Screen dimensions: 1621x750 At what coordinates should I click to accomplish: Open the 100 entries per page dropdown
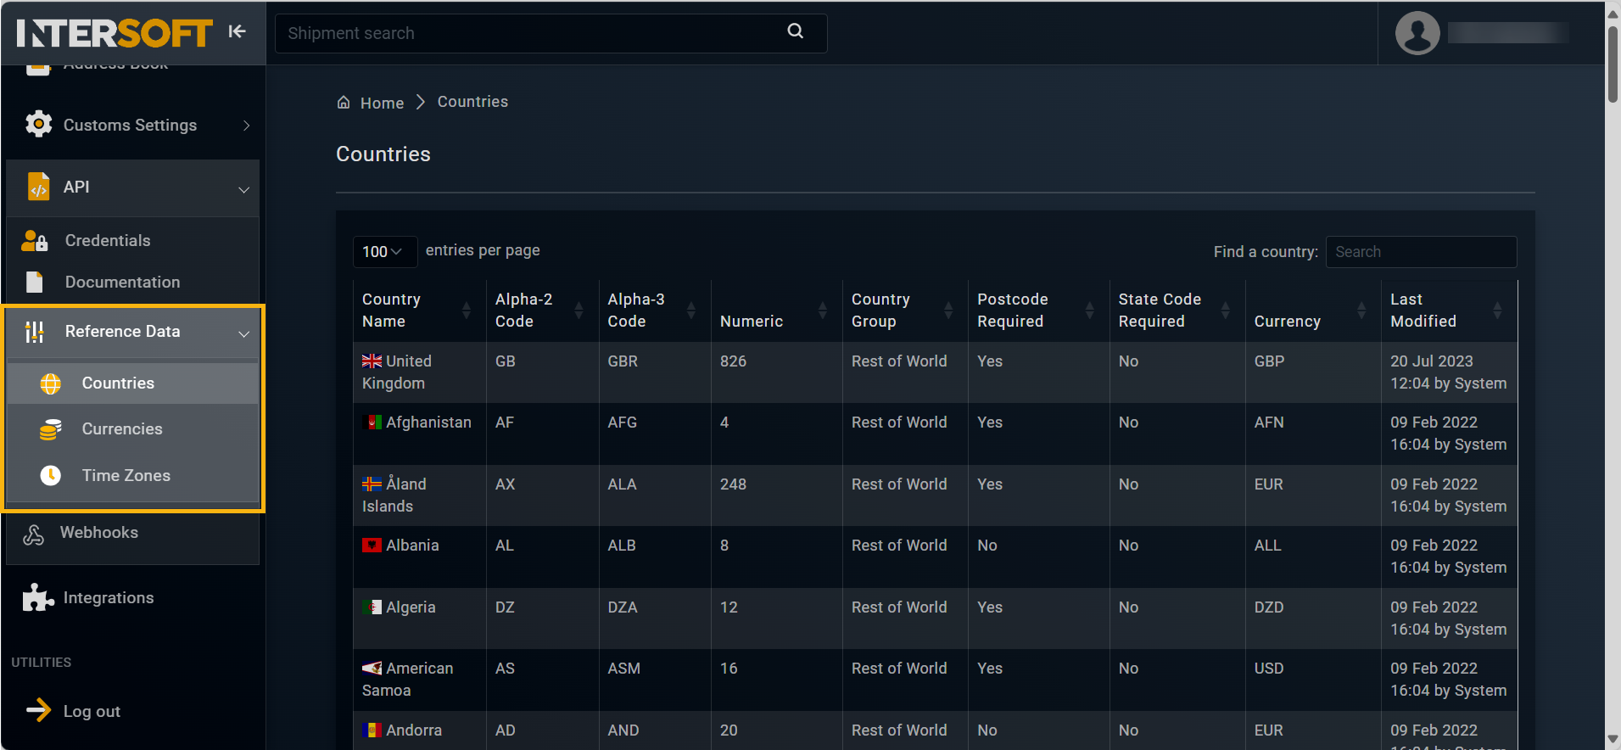[384, 251]
